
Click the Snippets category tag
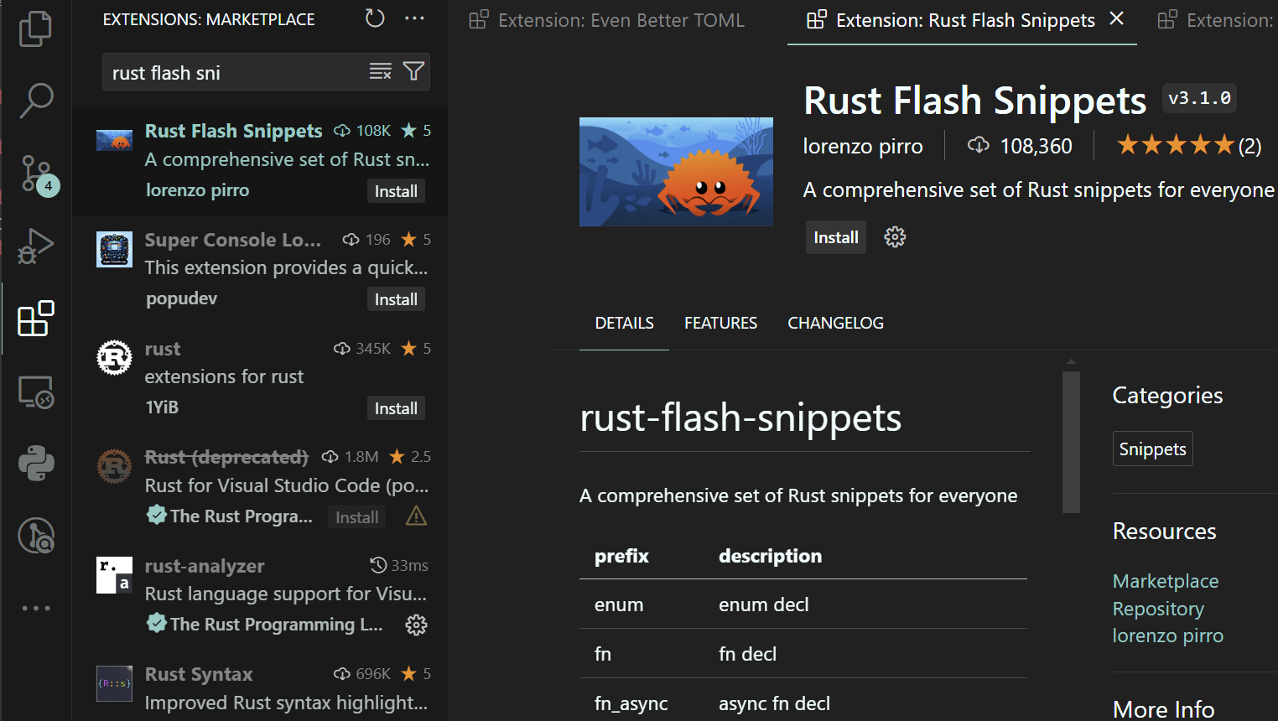(x=1152, y=449)
